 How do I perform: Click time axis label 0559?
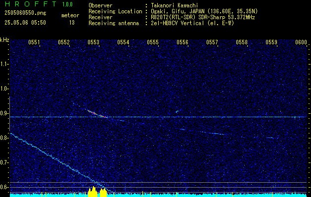click(271, 42)
